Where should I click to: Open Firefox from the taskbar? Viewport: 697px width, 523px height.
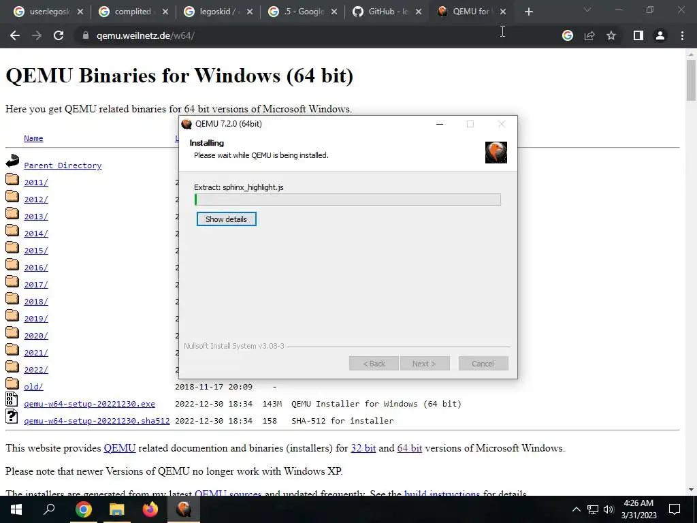tap(150, 509)
